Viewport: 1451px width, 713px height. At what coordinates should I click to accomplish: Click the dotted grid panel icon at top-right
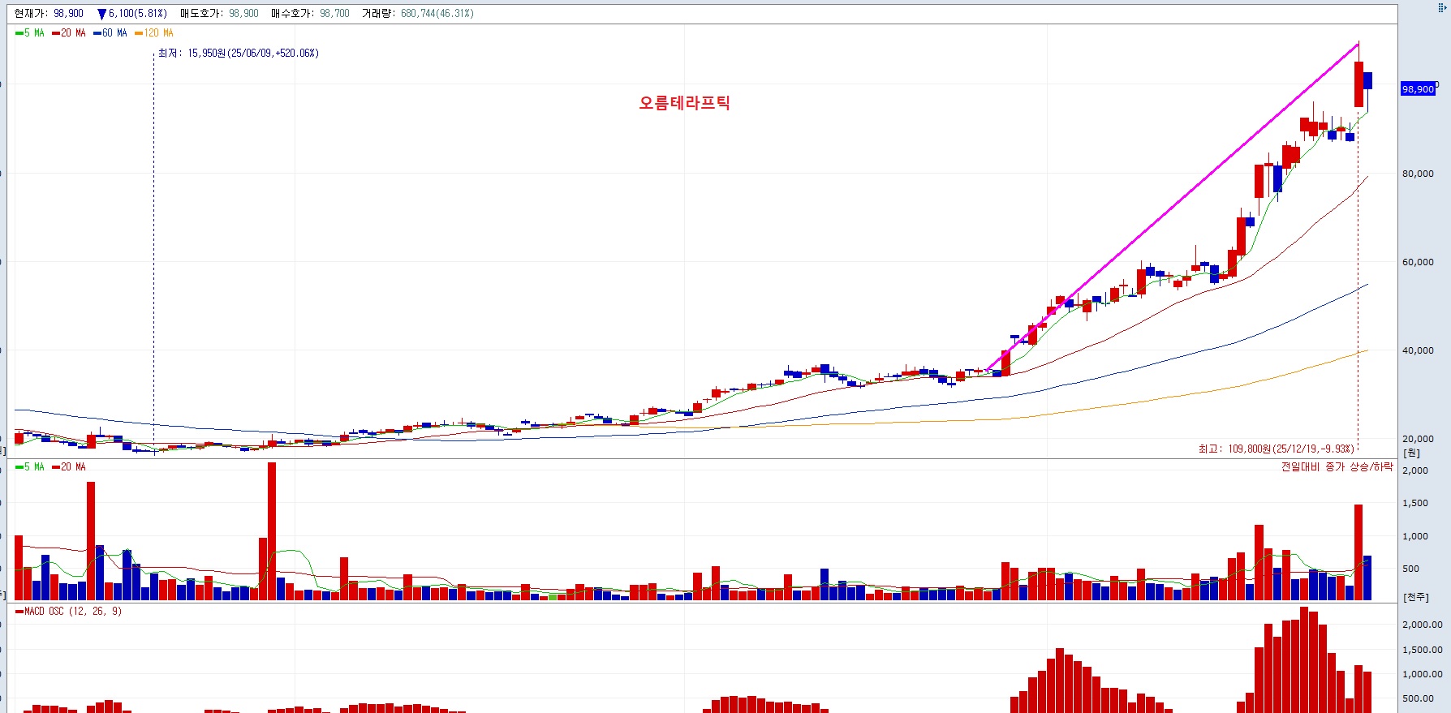(1442, 8)
